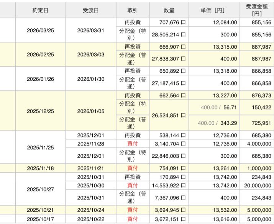The height and width of the screenshot is (224, 274).
Task: Click quantity 27,187,415 口
Action: pyautogui.click(x=169, y=83)
